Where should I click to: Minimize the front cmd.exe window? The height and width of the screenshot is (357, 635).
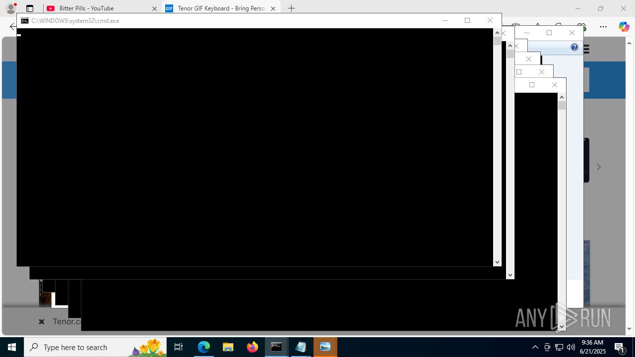click(x=445, y=20)
